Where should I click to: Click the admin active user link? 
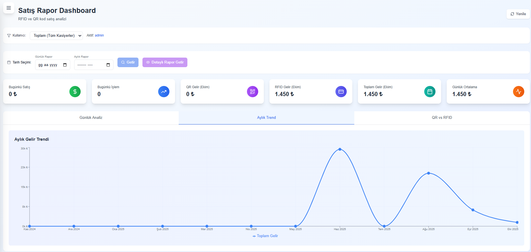click(99, 35)
